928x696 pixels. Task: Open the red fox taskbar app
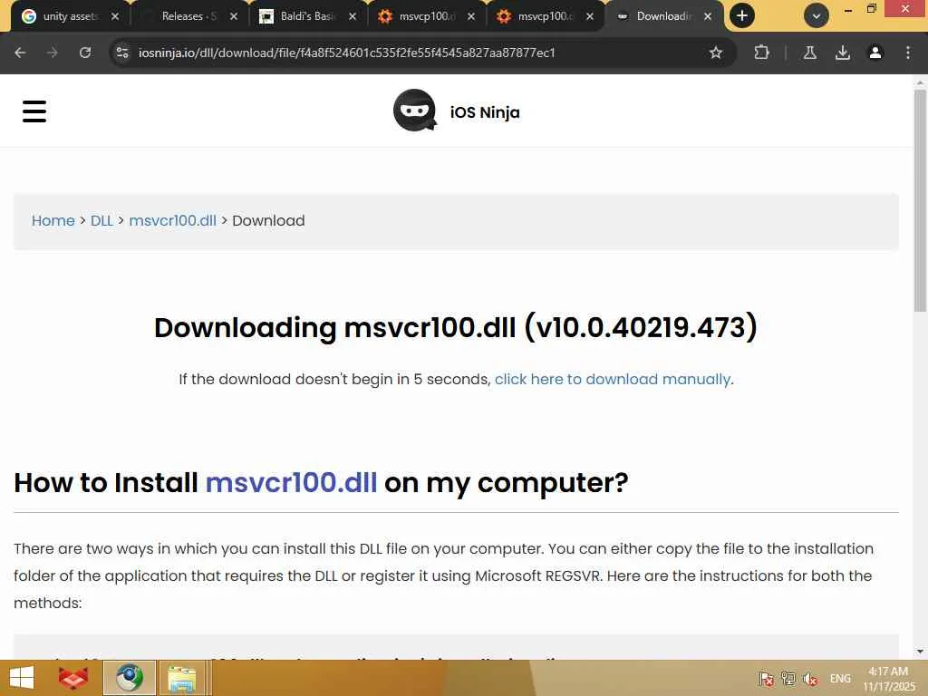click(x=73, y=678)
